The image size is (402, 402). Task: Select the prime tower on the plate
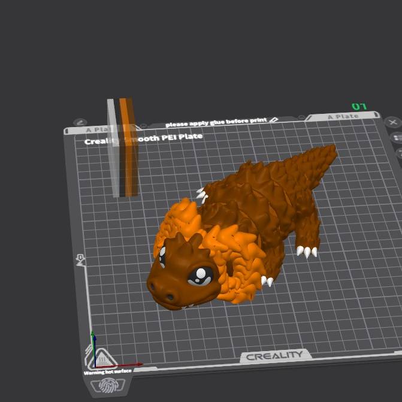(x=123, y=147)
